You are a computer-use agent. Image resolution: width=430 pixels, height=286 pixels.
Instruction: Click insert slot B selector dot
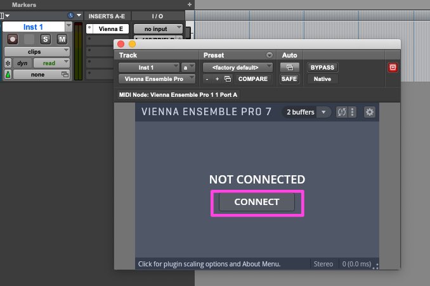(89, 39)
